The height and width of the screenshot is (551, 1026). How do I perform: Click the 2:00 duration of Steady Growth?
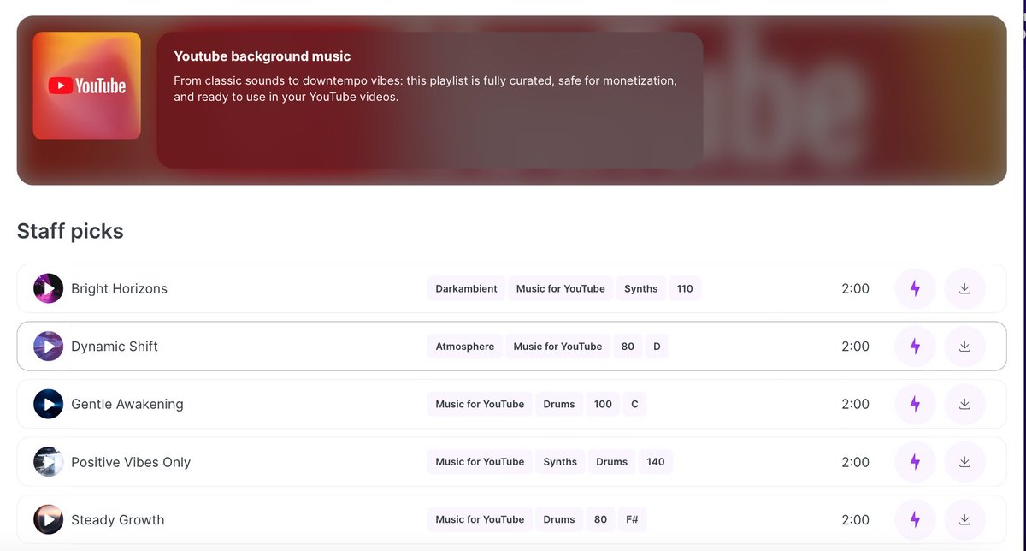(855, 519)
